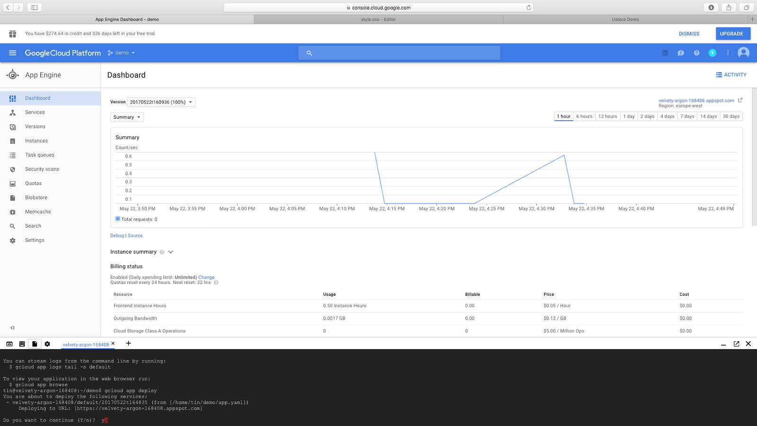The width and height of the screenshot is (757, 426).
Task: Click the Source link
Action: tap(135, 236)
